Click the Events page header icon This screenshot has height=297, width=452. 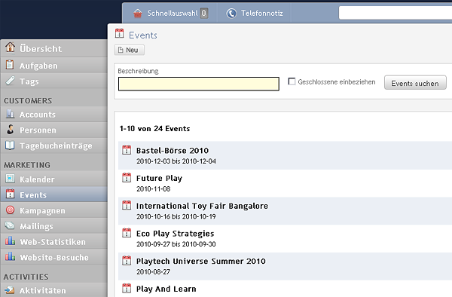pos(119,33)
